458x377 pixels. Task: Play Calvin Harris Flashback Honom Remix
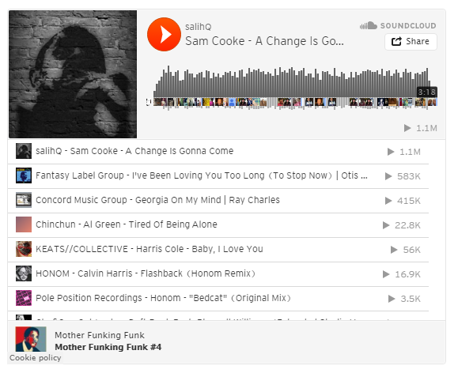218,274
